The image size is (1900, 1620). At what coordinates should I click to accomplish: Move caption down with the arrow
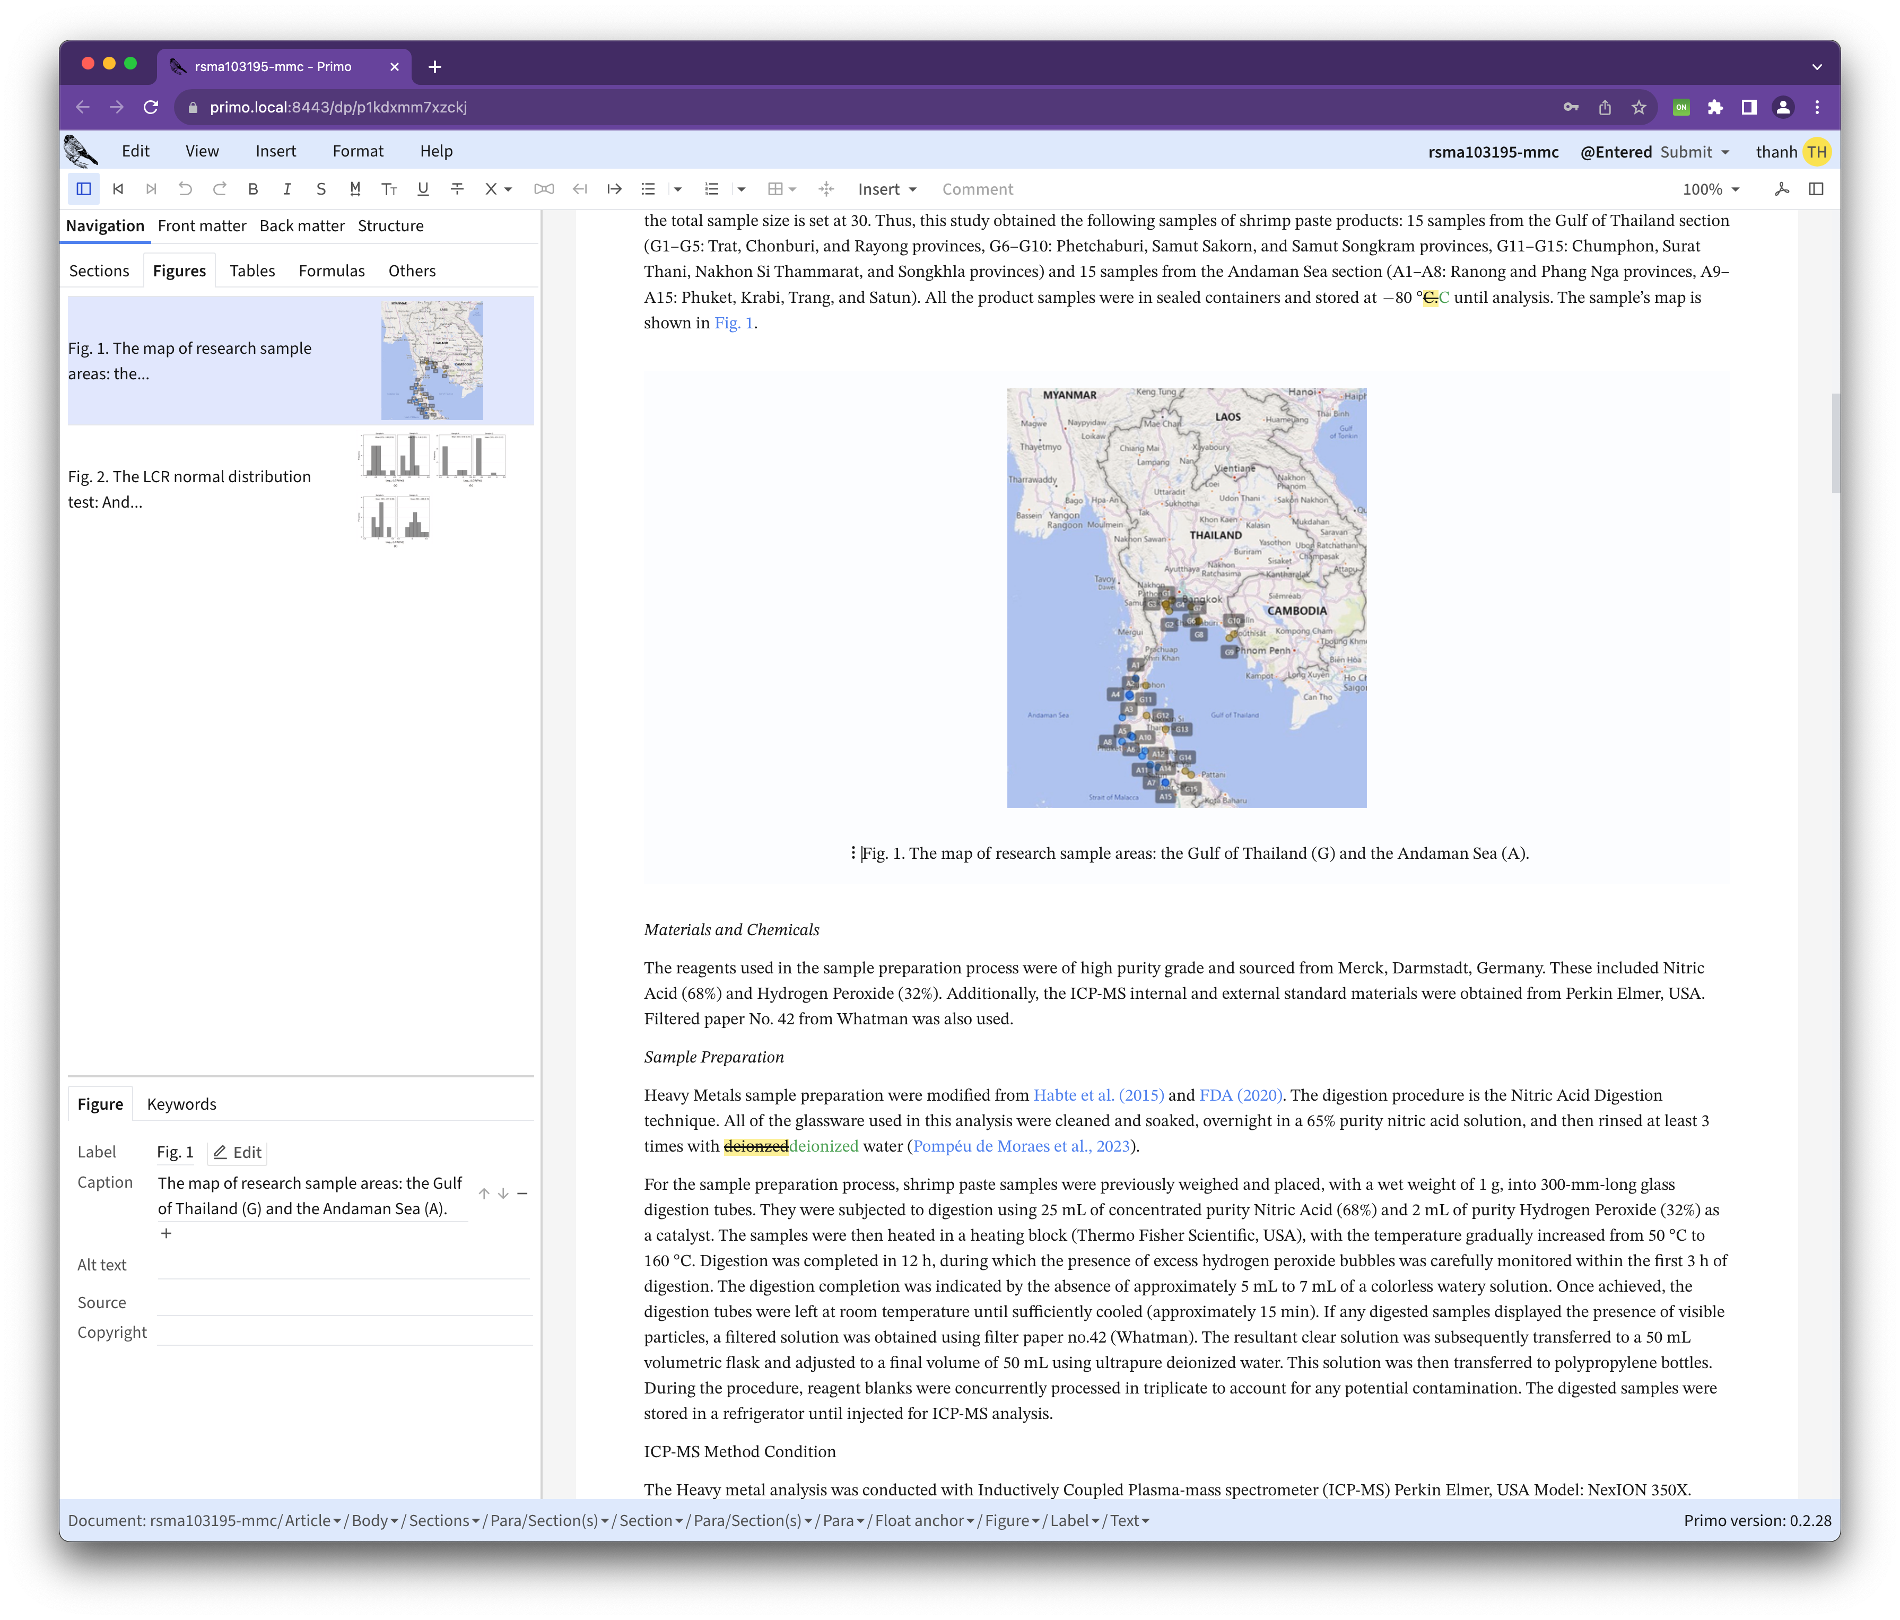(503, 1194)
